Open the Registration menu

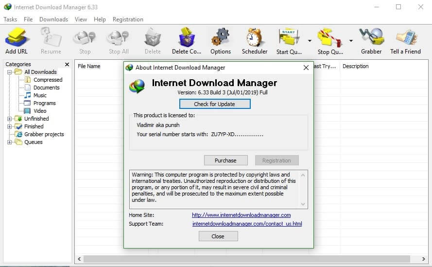coord(128,19)
